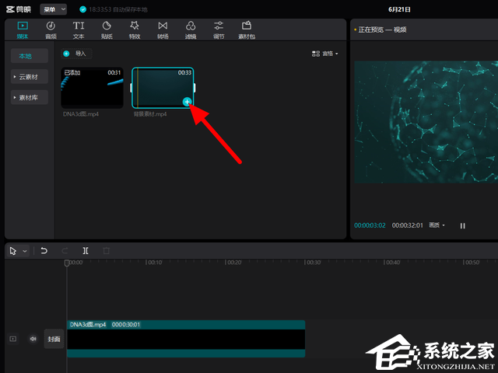Click the plus icon on 背景素材.mp4 thumbnail
Screen dimensions: 498x373
click(x=187, y=102)
